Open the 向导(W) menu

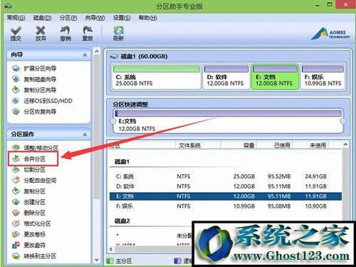(x=95, y=18)
